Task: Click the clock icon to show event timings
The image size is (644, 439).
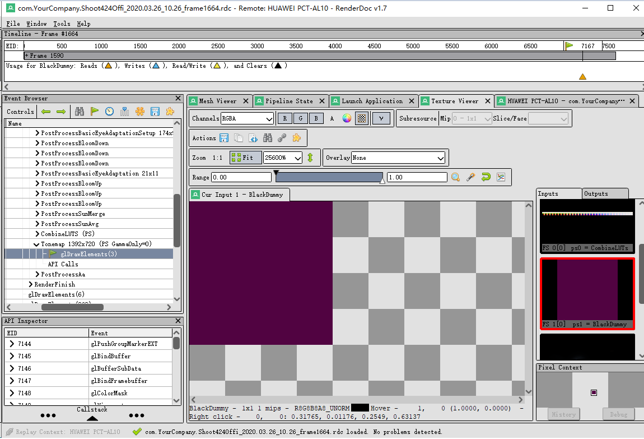Action: click(109, 111)
